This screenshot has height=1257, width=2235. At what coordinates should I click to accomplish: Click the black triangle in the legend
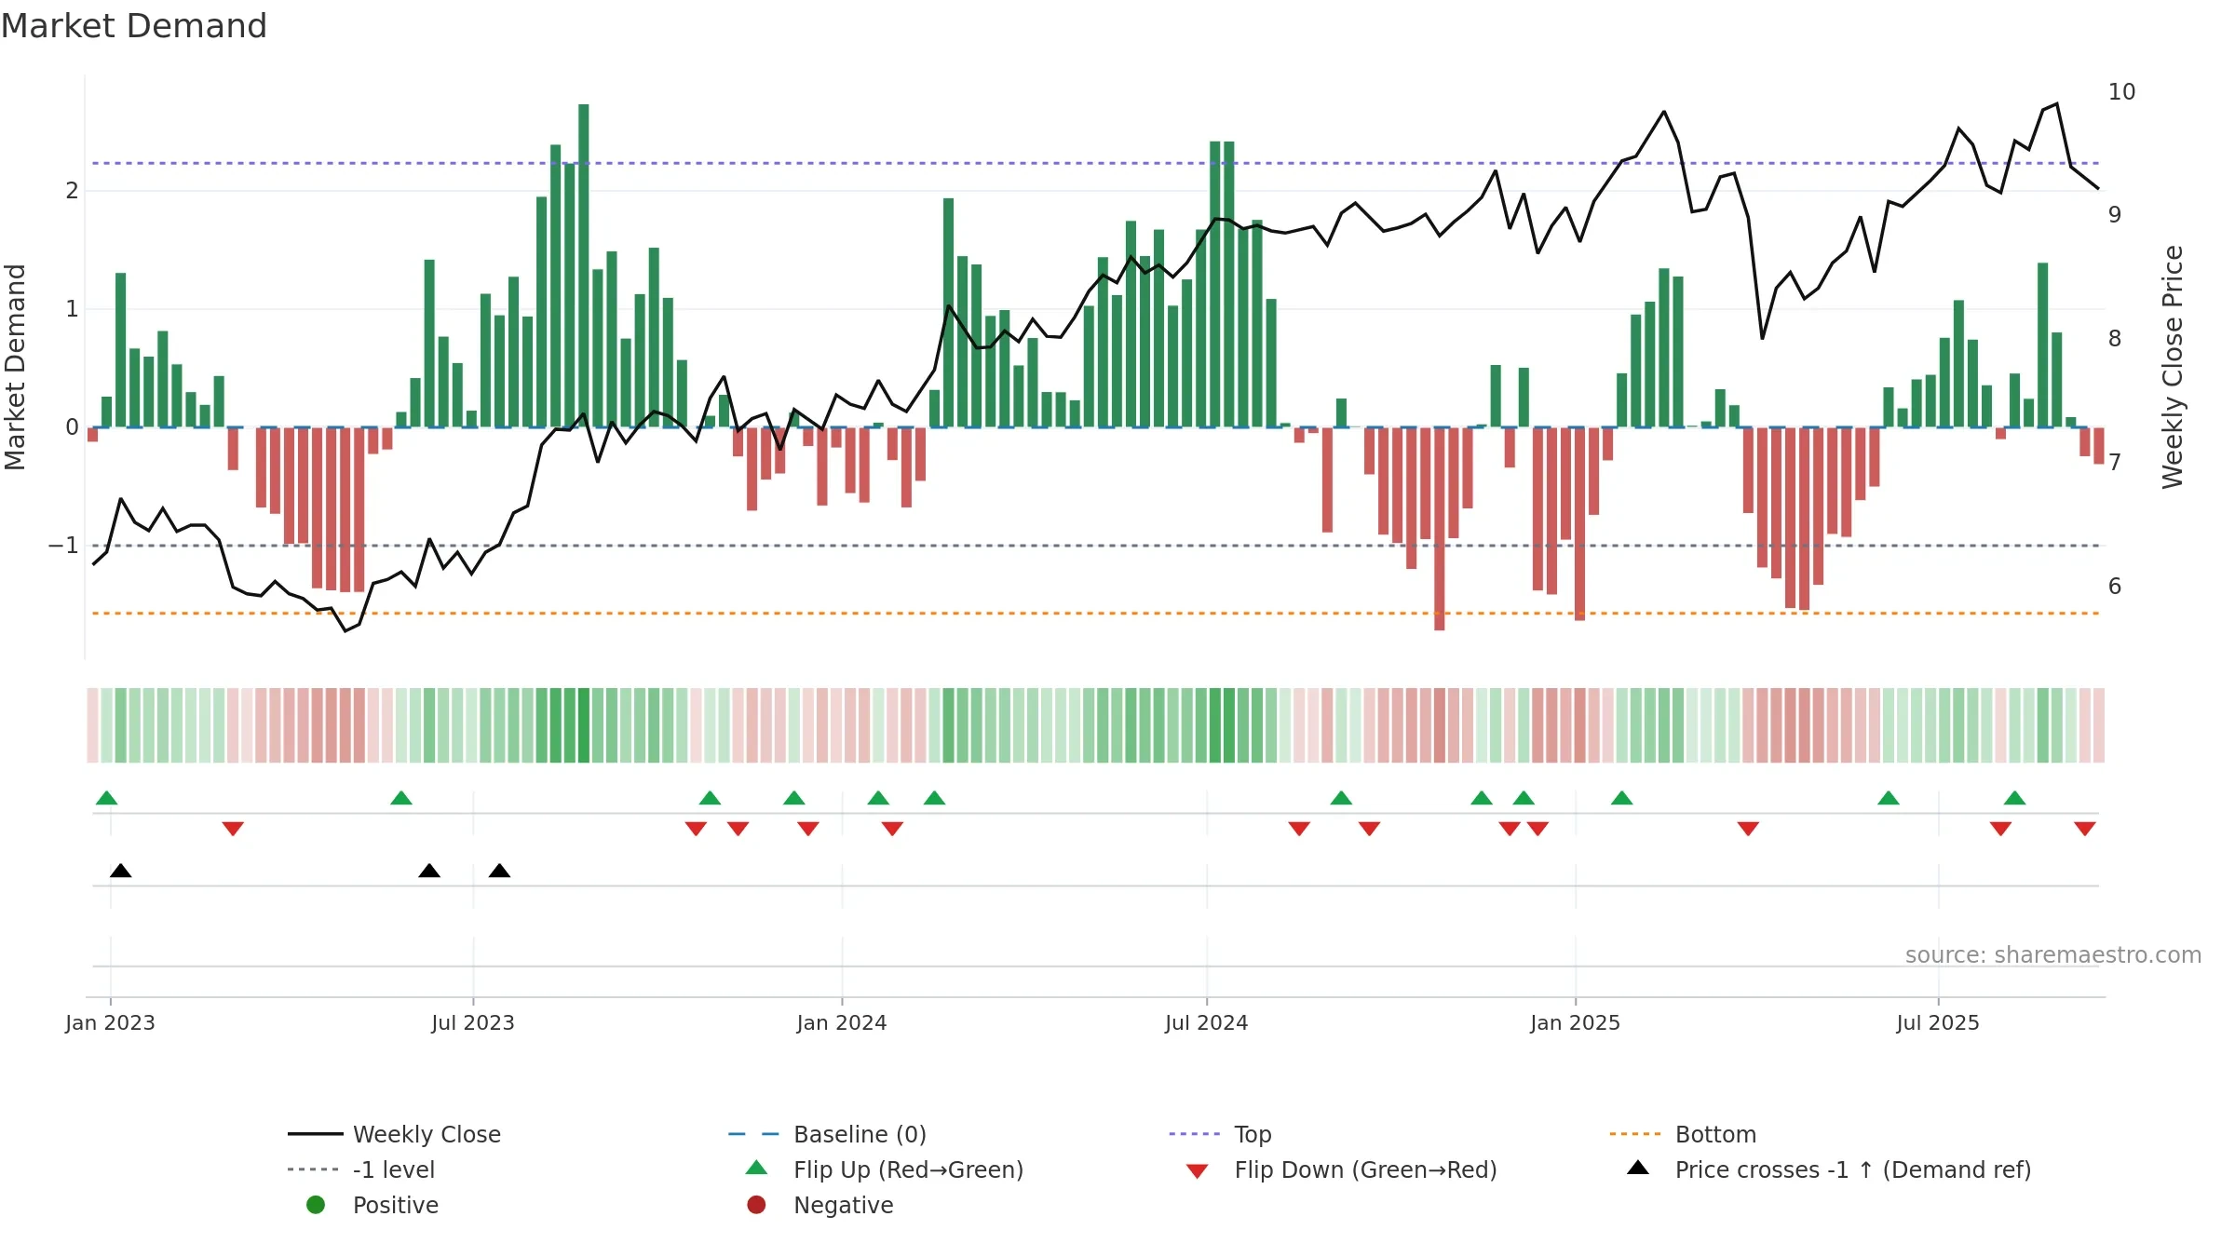click(x=1638, y=1168)
